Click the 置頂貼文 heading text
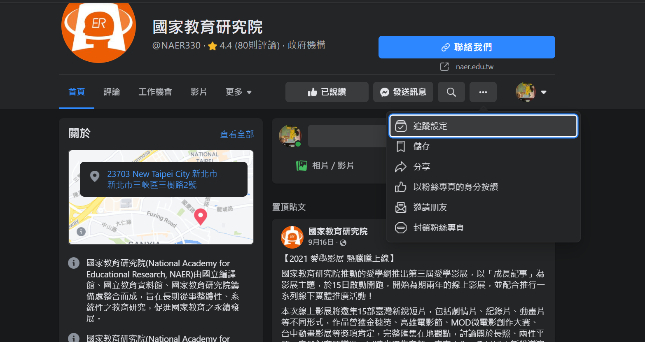The width and height of the screenshot is (645, 342). click(x=289, y=207)
